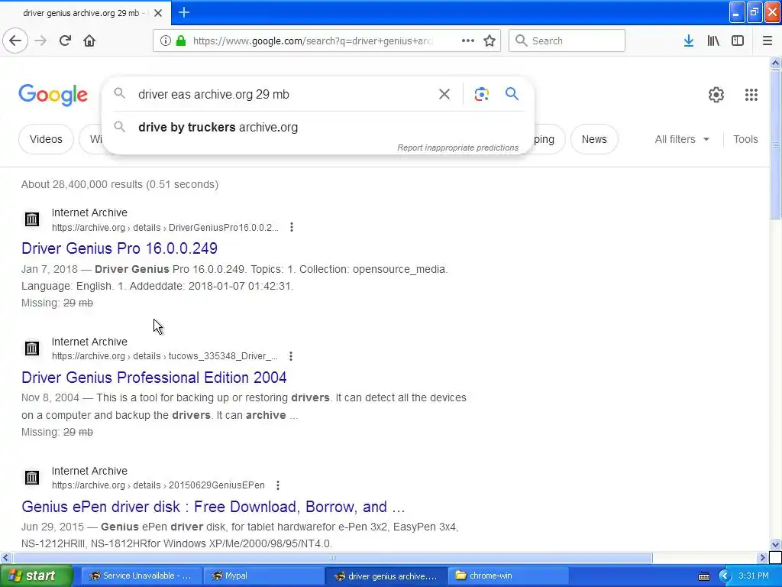Open page actions three-dot menu in address bar
Image resolution: width=782 pixels, height=587 pixels.
tap(468, 41)
